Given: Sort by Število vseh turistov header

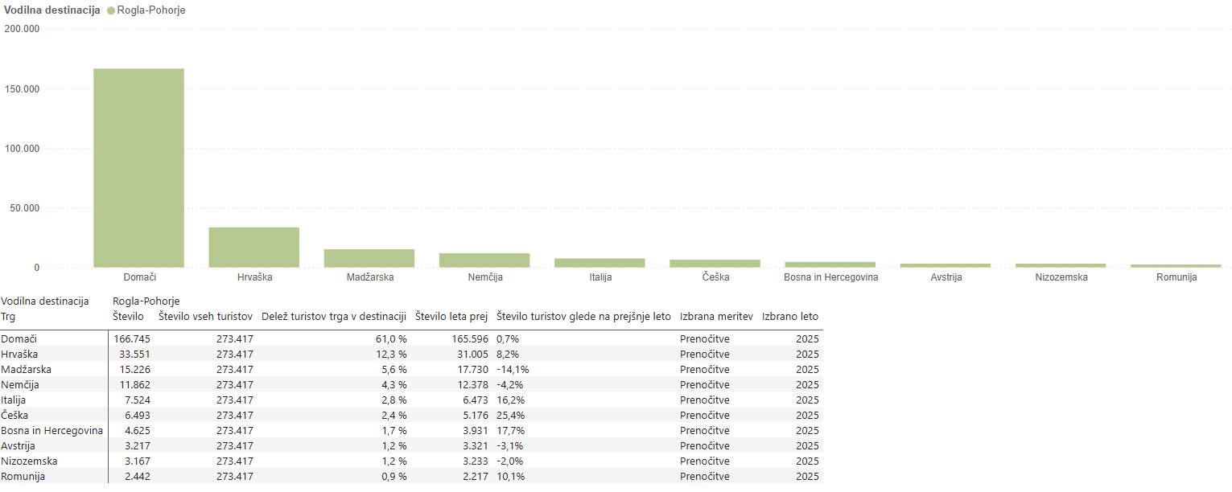Looking at the screenshot, I should click(x=206, y=317).
